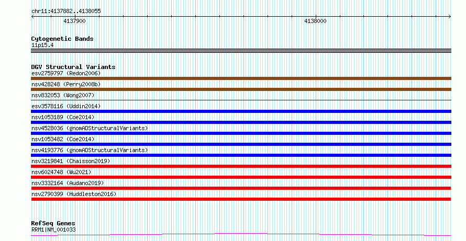Click the 11p15.4 band label
Screen dimensions: 466x241
point(42,45)
